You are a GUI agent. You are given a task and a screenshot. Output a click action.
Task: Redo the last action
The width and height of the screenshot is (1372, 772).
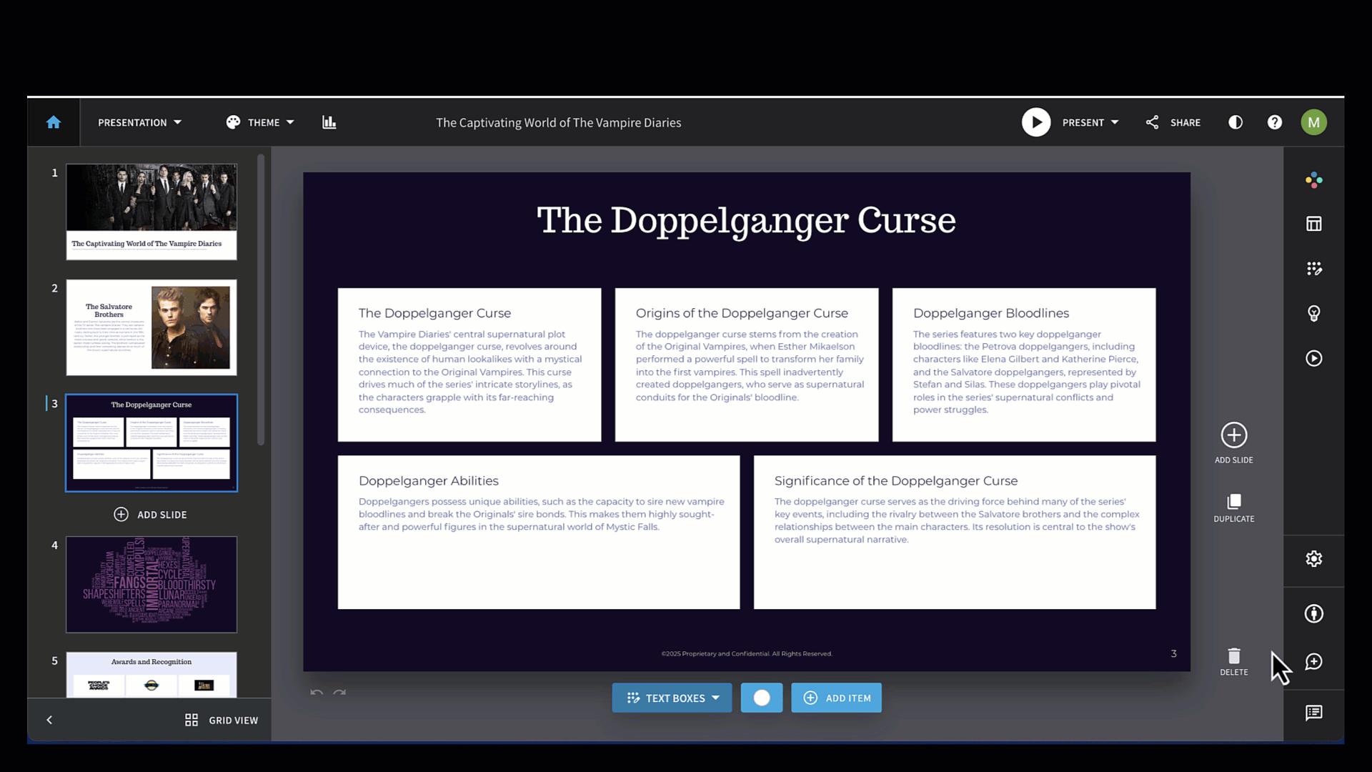pyautogui.click(x=339, y=693)
